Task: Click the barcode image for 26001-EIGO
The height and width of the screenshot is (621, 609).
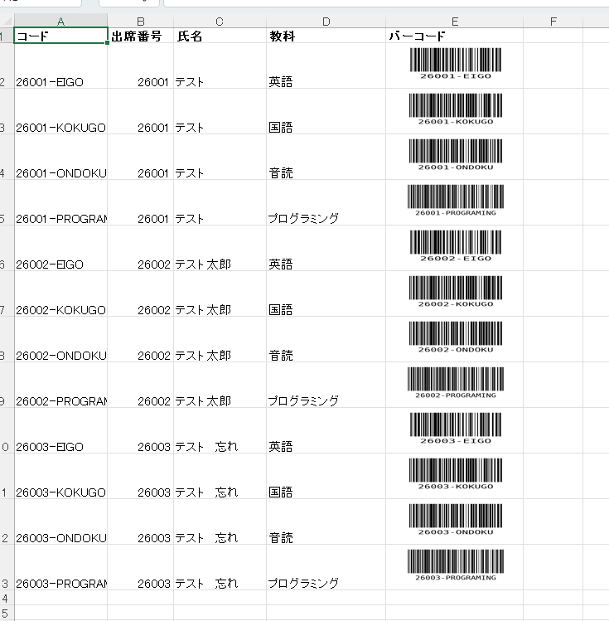Action: [456, 64]
